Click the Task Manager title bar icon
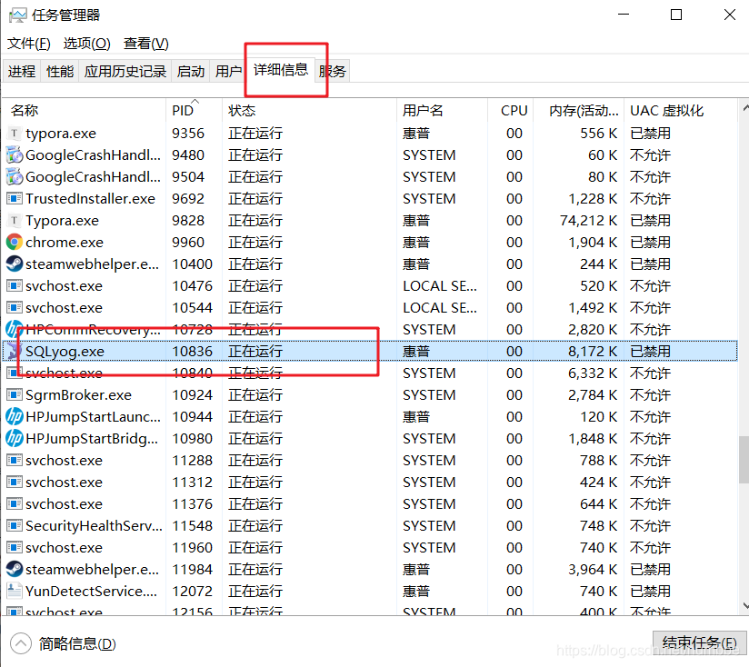 [x=17, y=15]
